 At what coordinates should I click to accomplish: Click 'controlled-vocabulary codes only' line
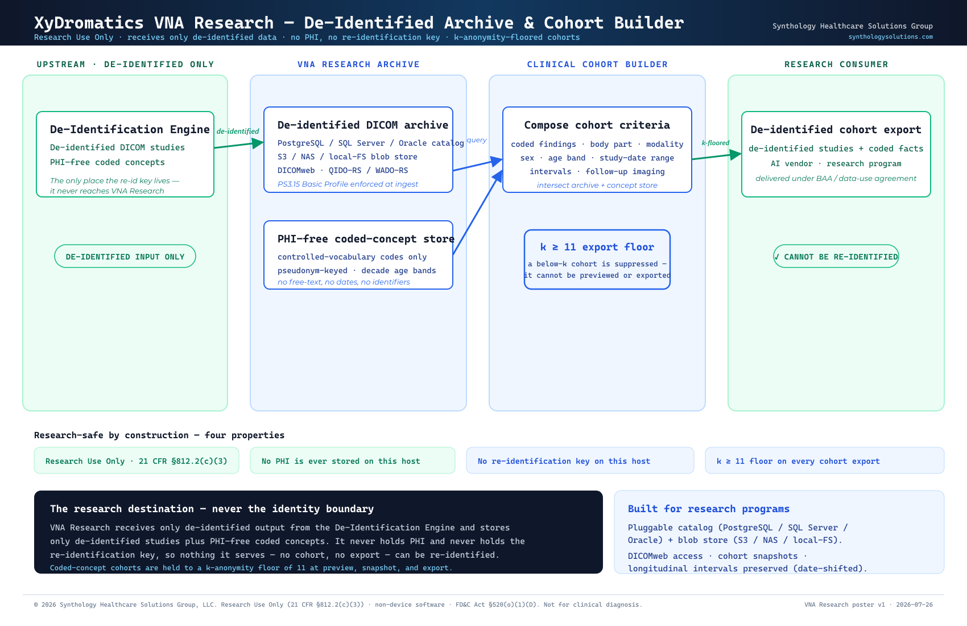click(352, 257)
